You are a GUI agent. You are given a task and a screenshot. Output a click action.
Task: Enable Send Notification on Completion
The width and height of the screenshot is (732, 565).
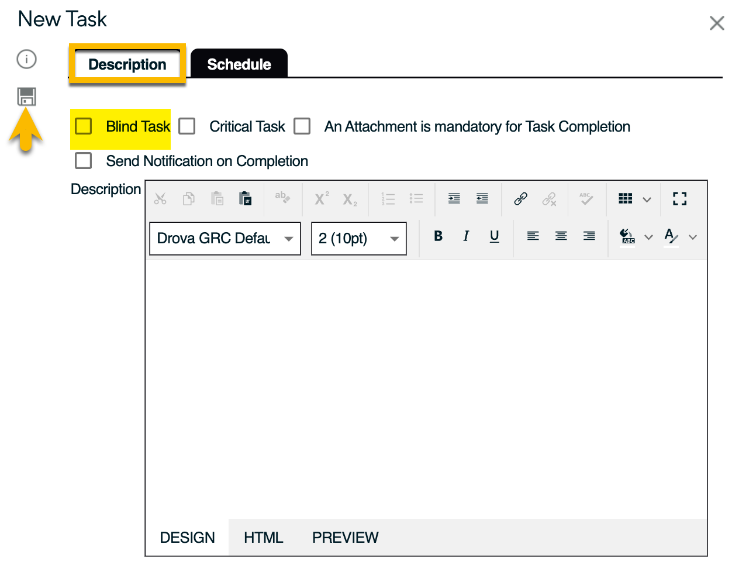tap(84, 161)
